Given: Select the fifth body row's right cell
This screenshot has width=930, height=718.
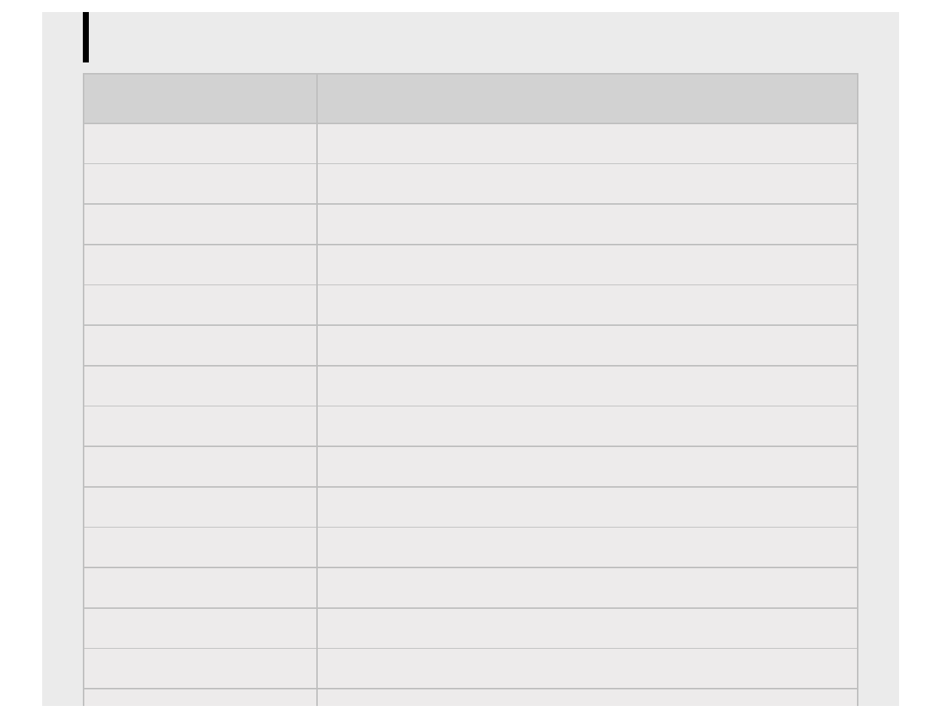Looking at the screenshot, I should pyautogui.click(x=587, y=305).
